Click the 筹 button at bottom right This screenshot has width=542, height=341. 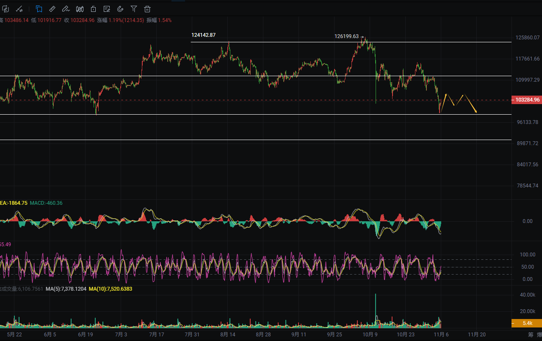[x=531, y=334]
